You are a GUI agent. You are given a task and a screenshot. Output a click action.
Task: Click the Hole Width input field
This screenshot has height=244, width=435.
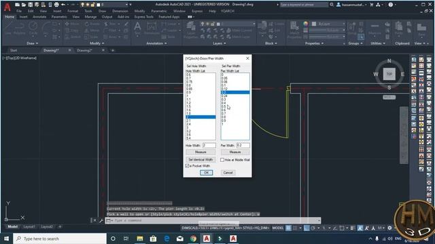point(209,145)
